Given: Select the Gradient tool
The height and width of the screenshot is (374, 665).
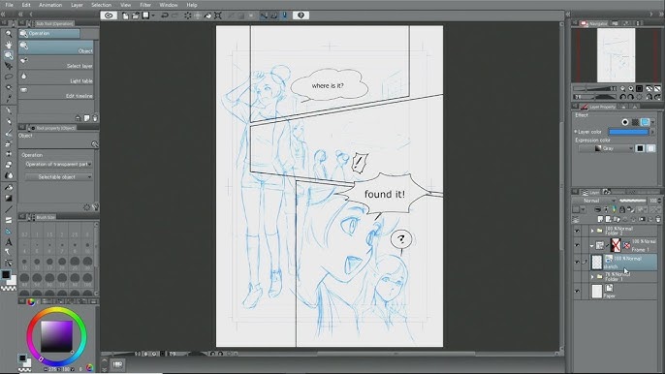Looking at the screenshot, I should [9, 198].
